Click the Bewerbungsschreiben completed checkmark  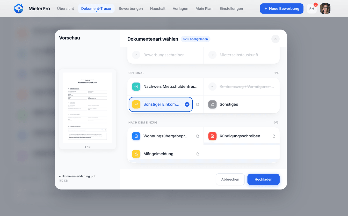[x=136, y=55]
